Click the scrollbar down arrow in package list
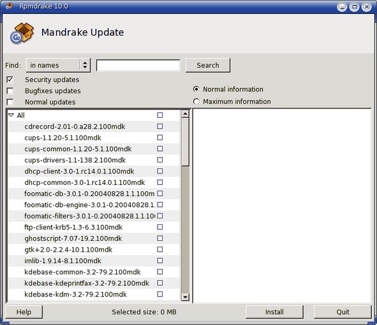The height and width of the screenshot is (325, 377). click(x=185, y=297)
